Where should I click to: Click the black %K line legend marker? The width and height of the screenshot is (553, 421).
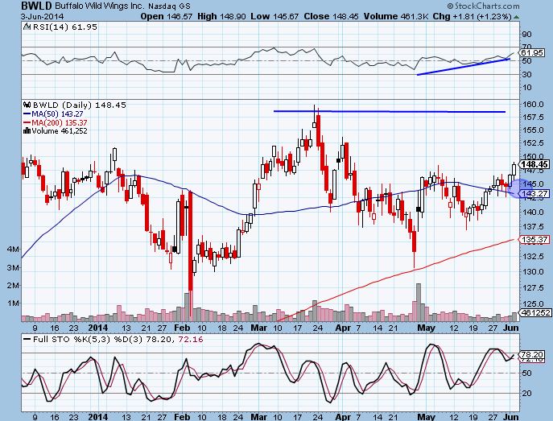tap(27, 340)
